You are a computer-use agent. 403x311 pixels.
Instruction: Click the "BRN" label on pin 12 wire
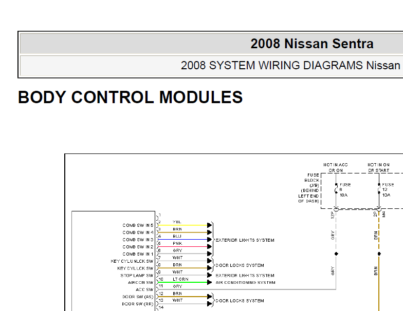177,294
